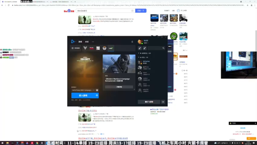Click the friends search magnifier icon
The width and height of the screenshot is (257, 145).
pos(164,48)
